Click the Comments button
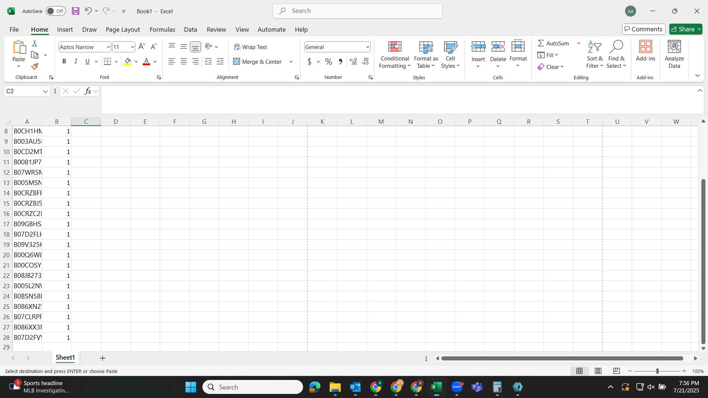This screenshot has height=398, width=708. coord(643,29)
